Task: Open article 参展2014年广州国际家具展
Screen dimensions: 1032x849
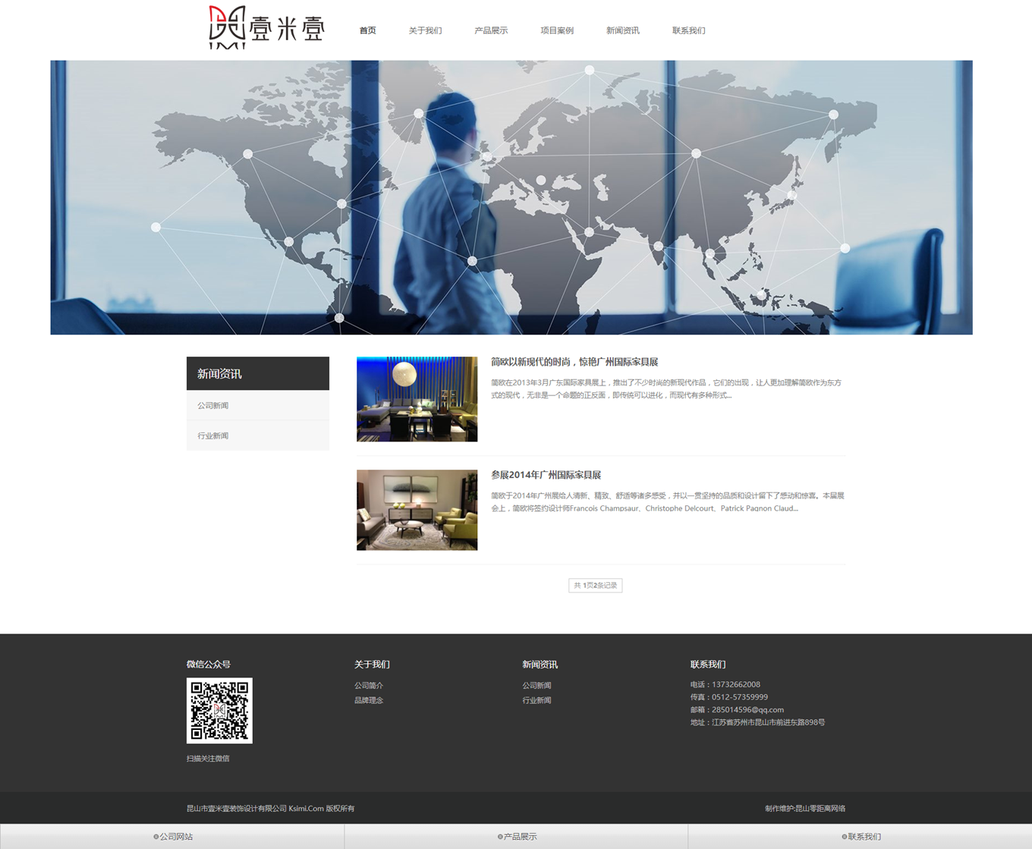Action: 546,476
